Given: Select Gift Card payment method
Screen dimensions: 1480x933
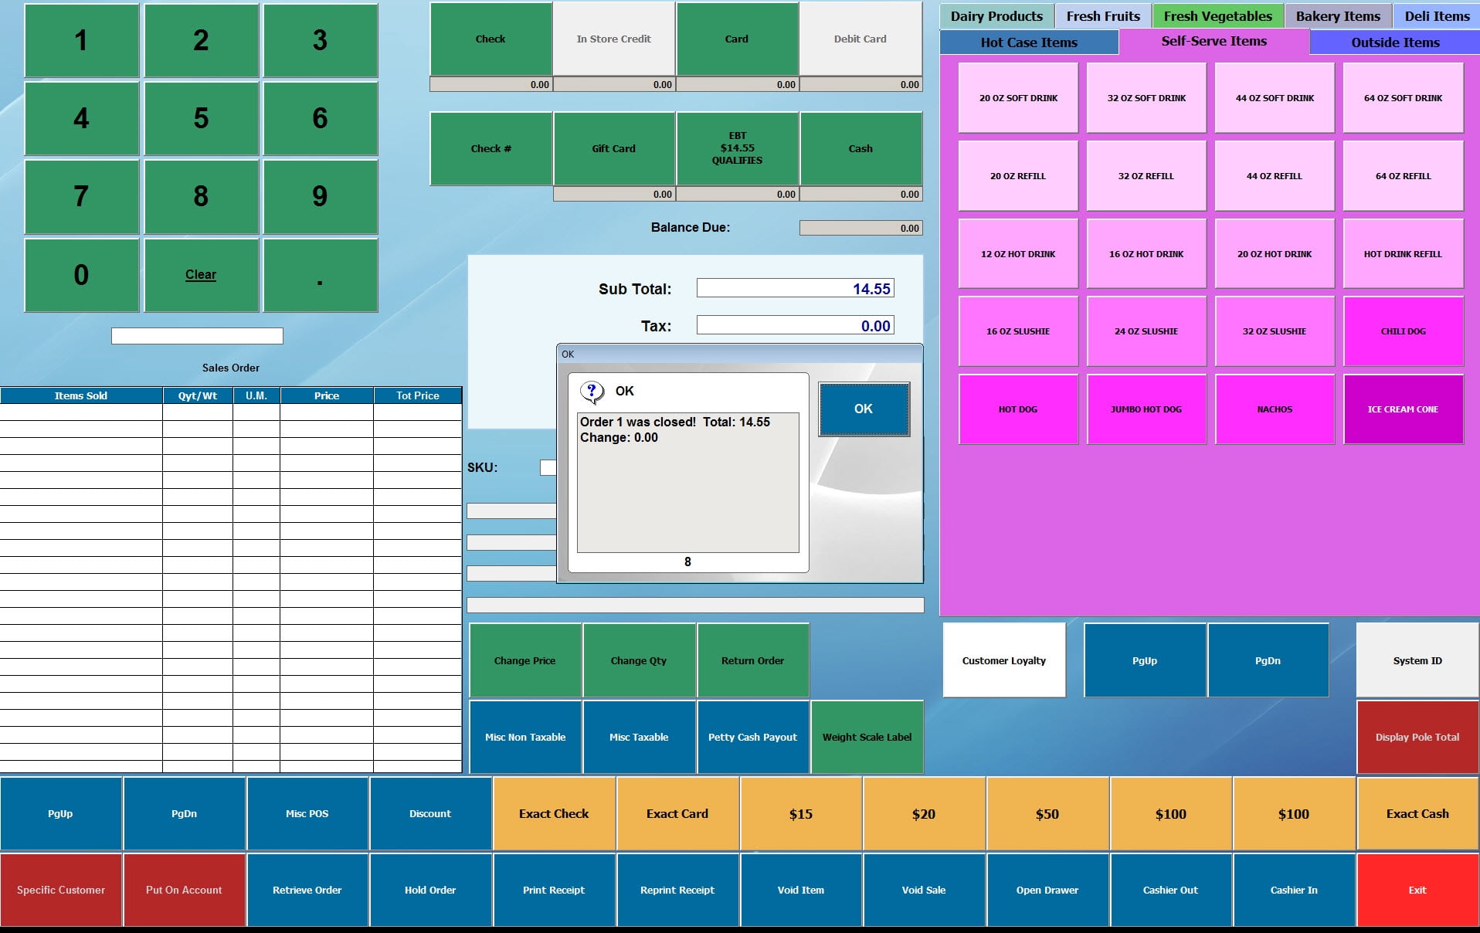Looking at the screenshot, I should click(613, 148).
